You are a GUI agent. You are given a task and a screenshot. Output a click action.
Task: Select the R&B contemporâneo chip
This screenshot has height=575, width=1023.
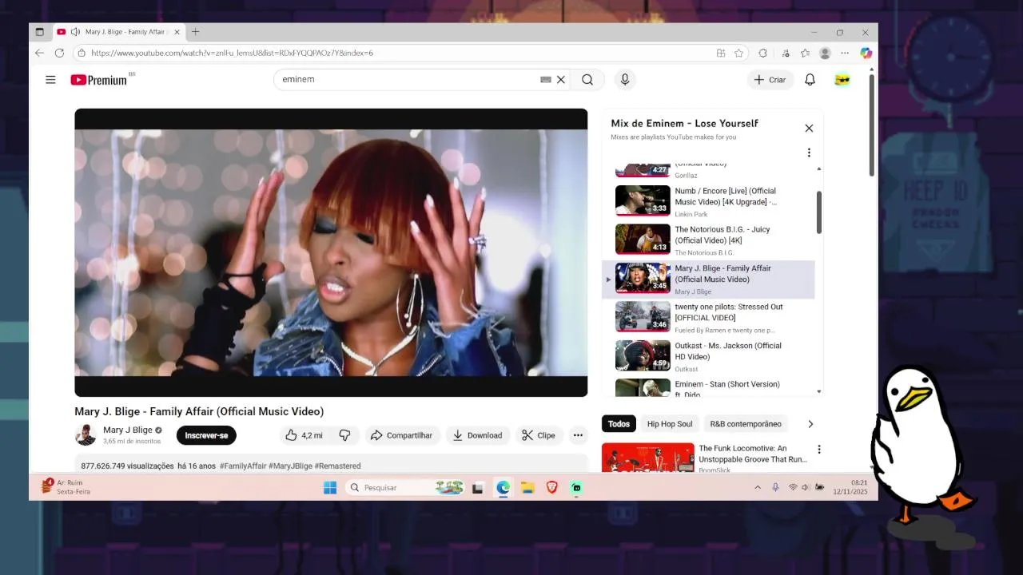tap(746, 424)
